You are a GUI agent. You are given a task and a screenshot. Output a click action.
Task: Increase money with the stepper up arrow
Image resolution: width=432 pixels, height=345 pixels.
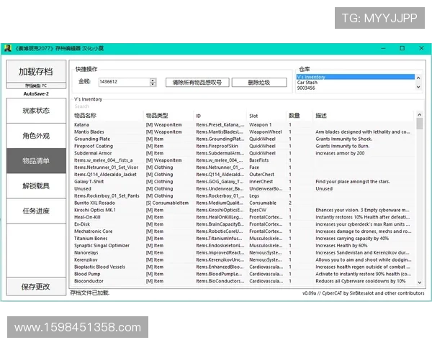coord(152,80)
